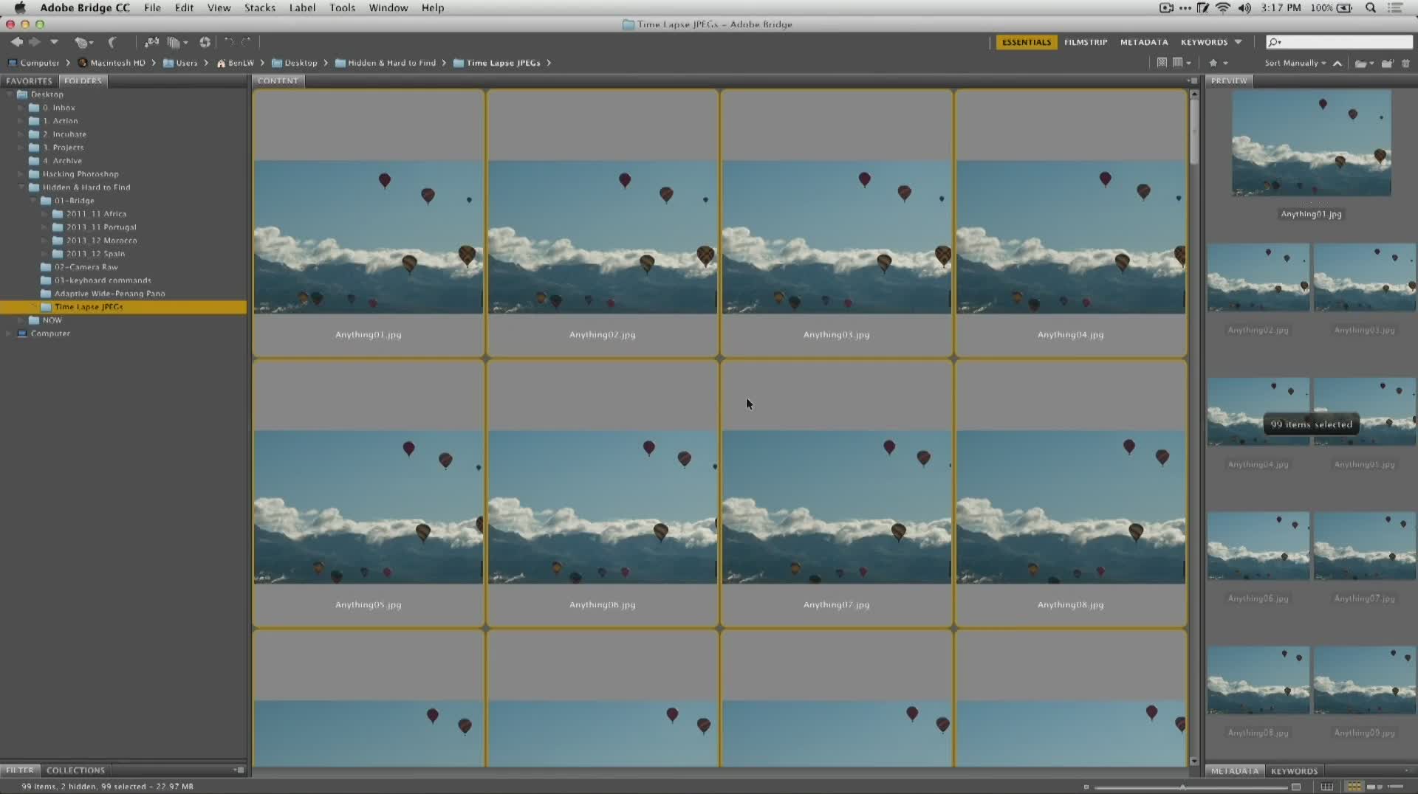Screen dimensions: 1418x794
Task: Click the Get Photos from Camera icon
Action: 151,42
